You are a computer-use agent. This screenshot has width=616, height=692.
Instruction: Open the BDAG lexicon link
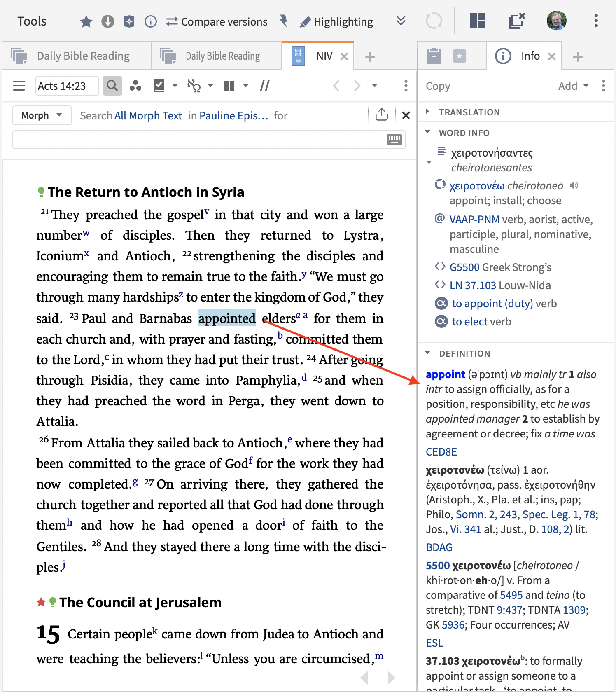pos(439,547)
